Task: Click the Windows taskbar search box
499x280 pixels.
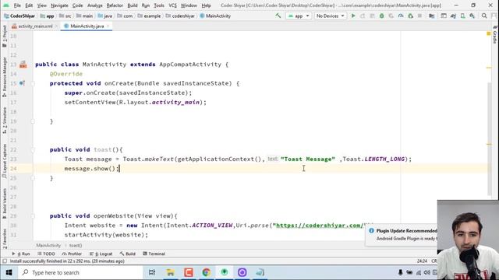Action: click(81, 272)
